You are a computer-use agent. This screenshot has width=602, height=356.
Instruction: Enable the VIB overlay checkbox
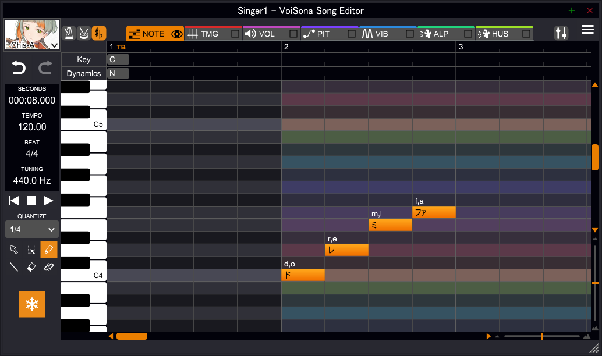tap(410, 34)
